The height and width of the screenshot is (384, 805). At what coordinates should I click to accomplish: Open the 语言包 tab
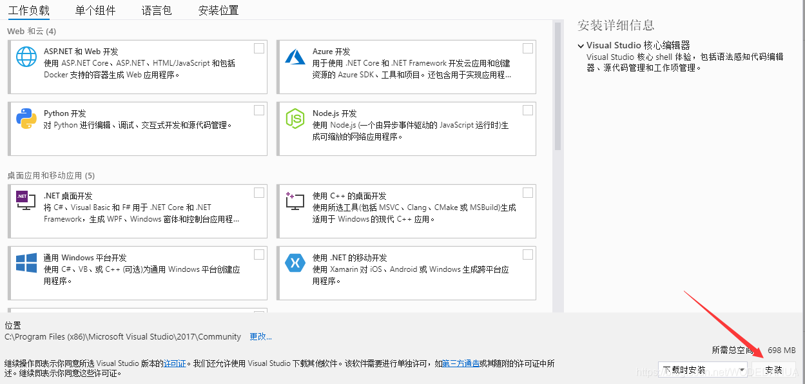coord(156,10)
